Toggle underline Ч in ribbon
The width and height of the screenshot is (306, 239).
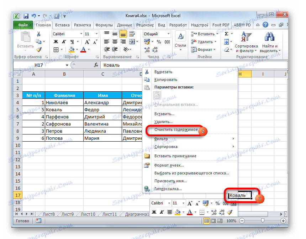click(x=72, y=42)
